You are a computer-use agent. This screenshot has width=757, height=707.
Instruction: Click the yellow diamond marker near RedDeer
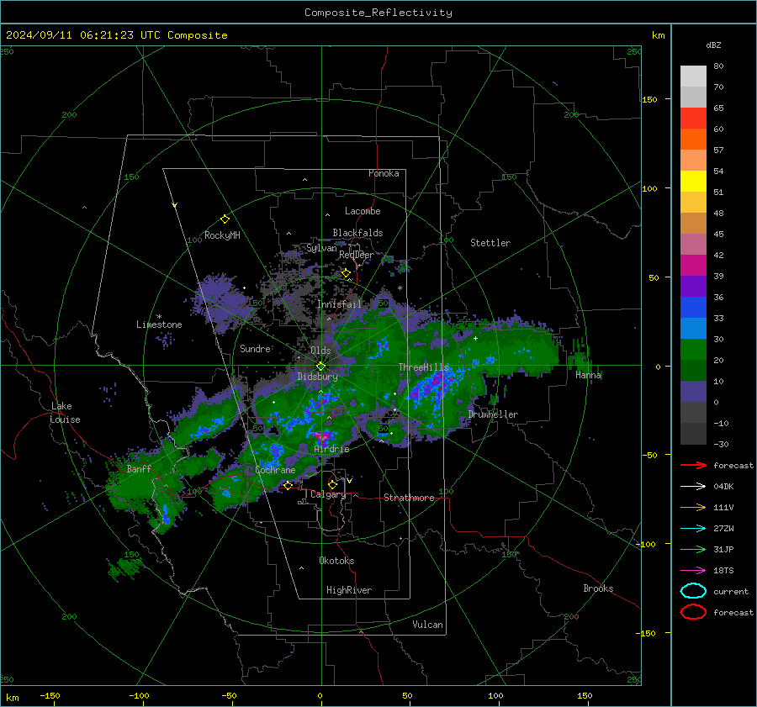tap(346, 273)
